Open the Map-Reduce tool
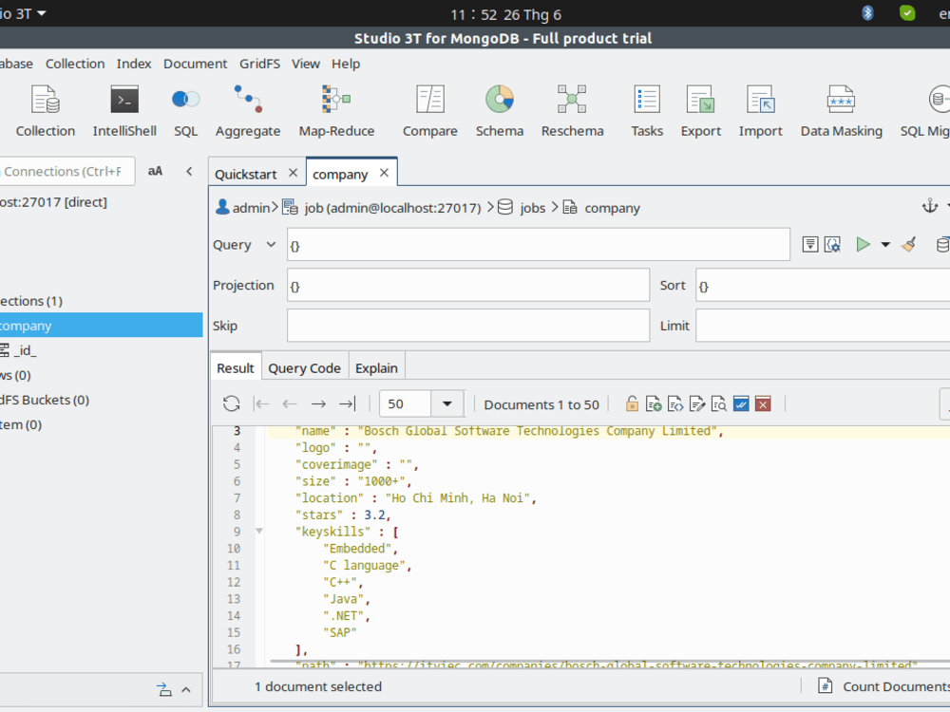 (x=336, y=111)
